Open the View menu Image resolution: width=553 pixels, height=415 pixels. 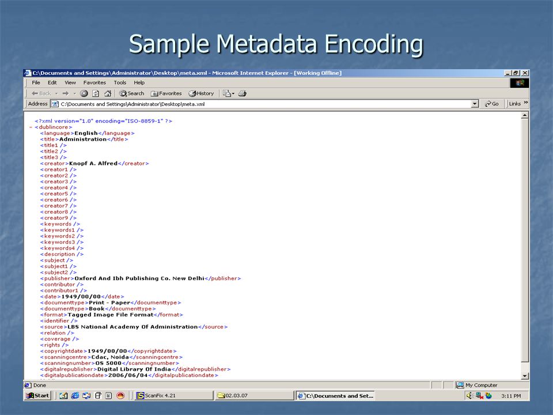(70, 82)
